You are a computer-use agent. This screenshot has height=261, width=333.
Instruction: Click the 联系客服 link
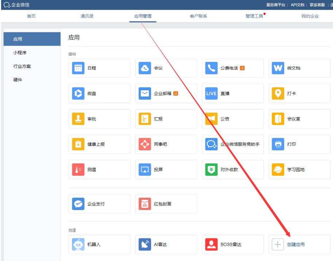(317, 5)
